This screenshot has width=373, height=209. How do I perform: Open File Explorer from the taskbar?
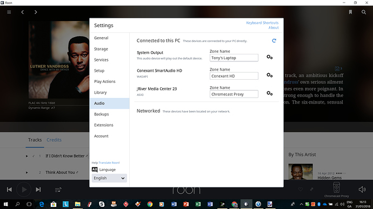tap(77, 204)
